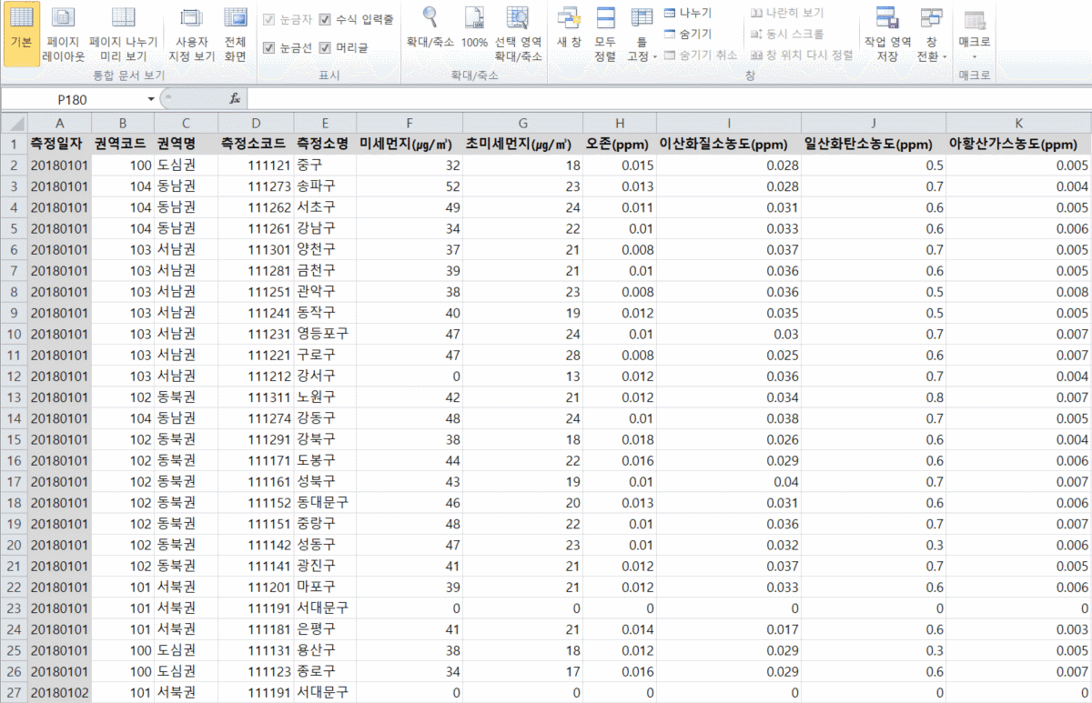The width and height of the screenshot is (1092, 703).
Task: Toggle the formula bar checkbox (수식 입력줄)
Action: point(325,19)
